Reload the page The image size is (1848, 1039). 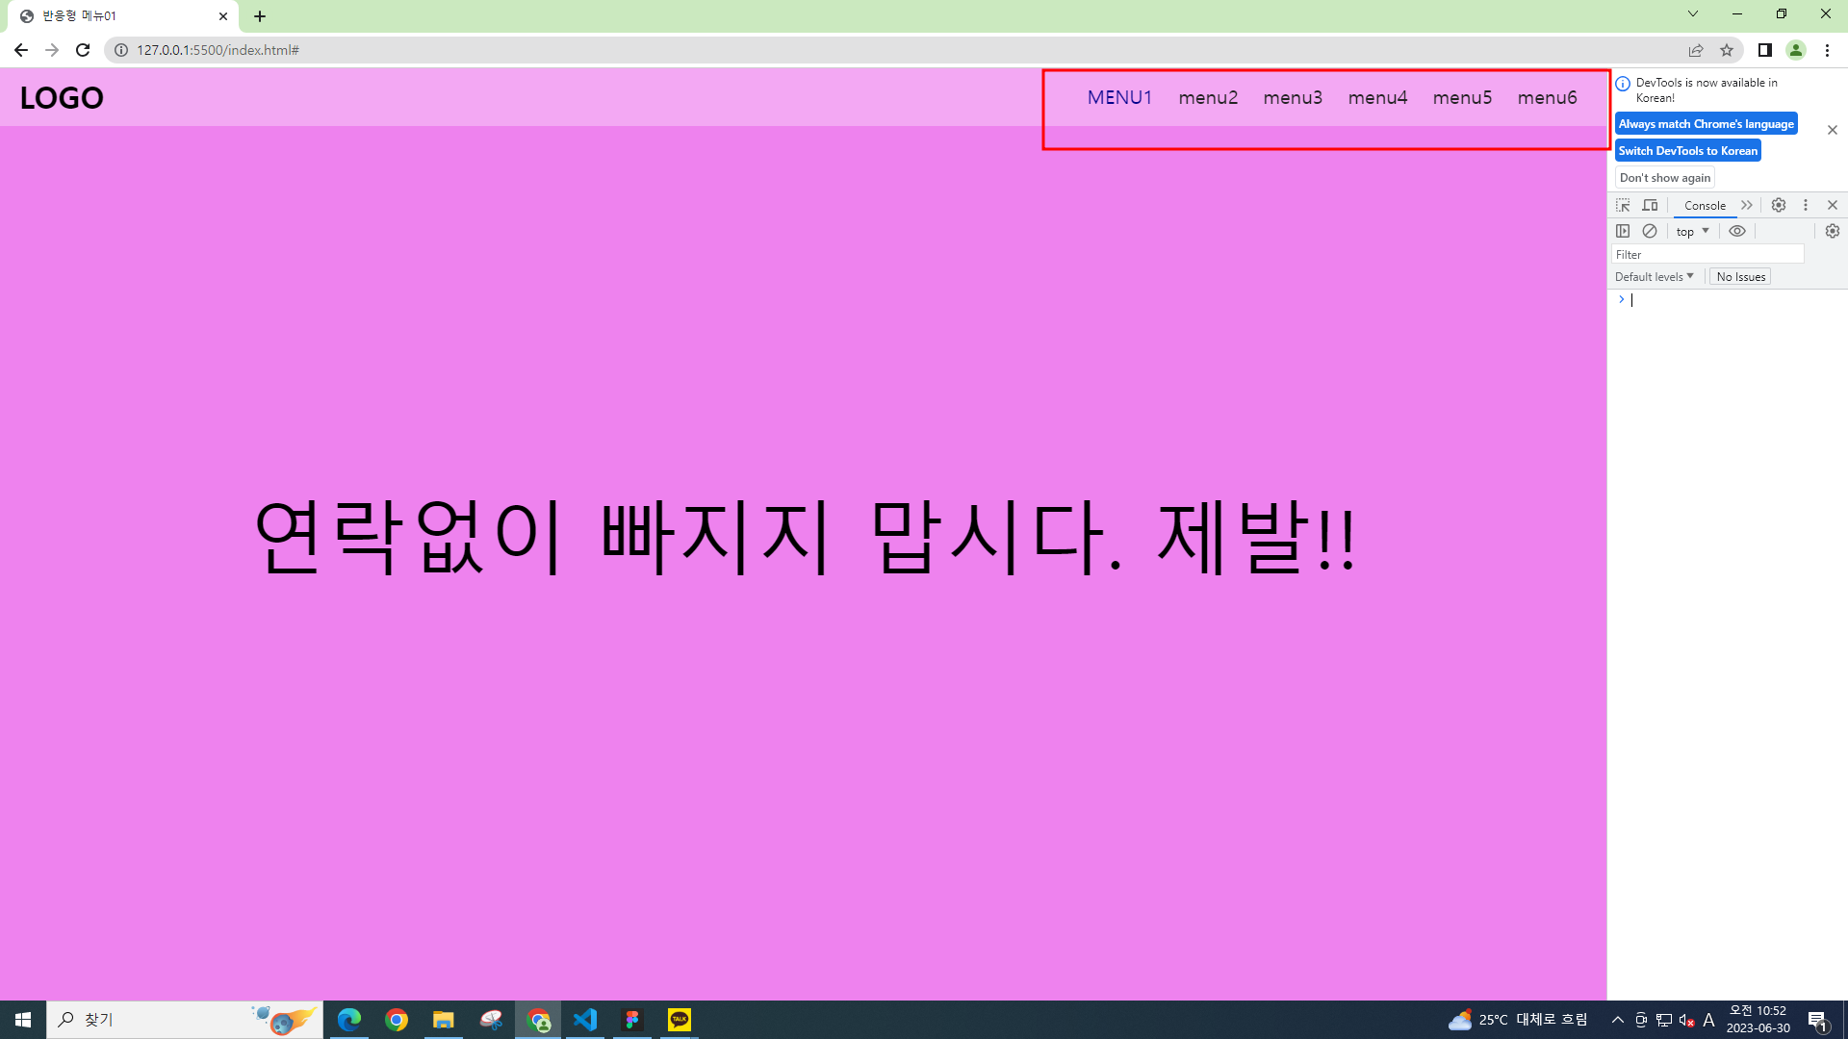[83, 50]
